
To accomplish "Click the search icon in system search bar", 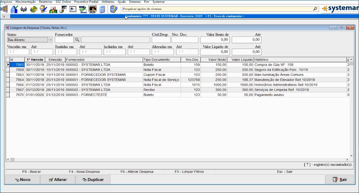I will point(316,9).
